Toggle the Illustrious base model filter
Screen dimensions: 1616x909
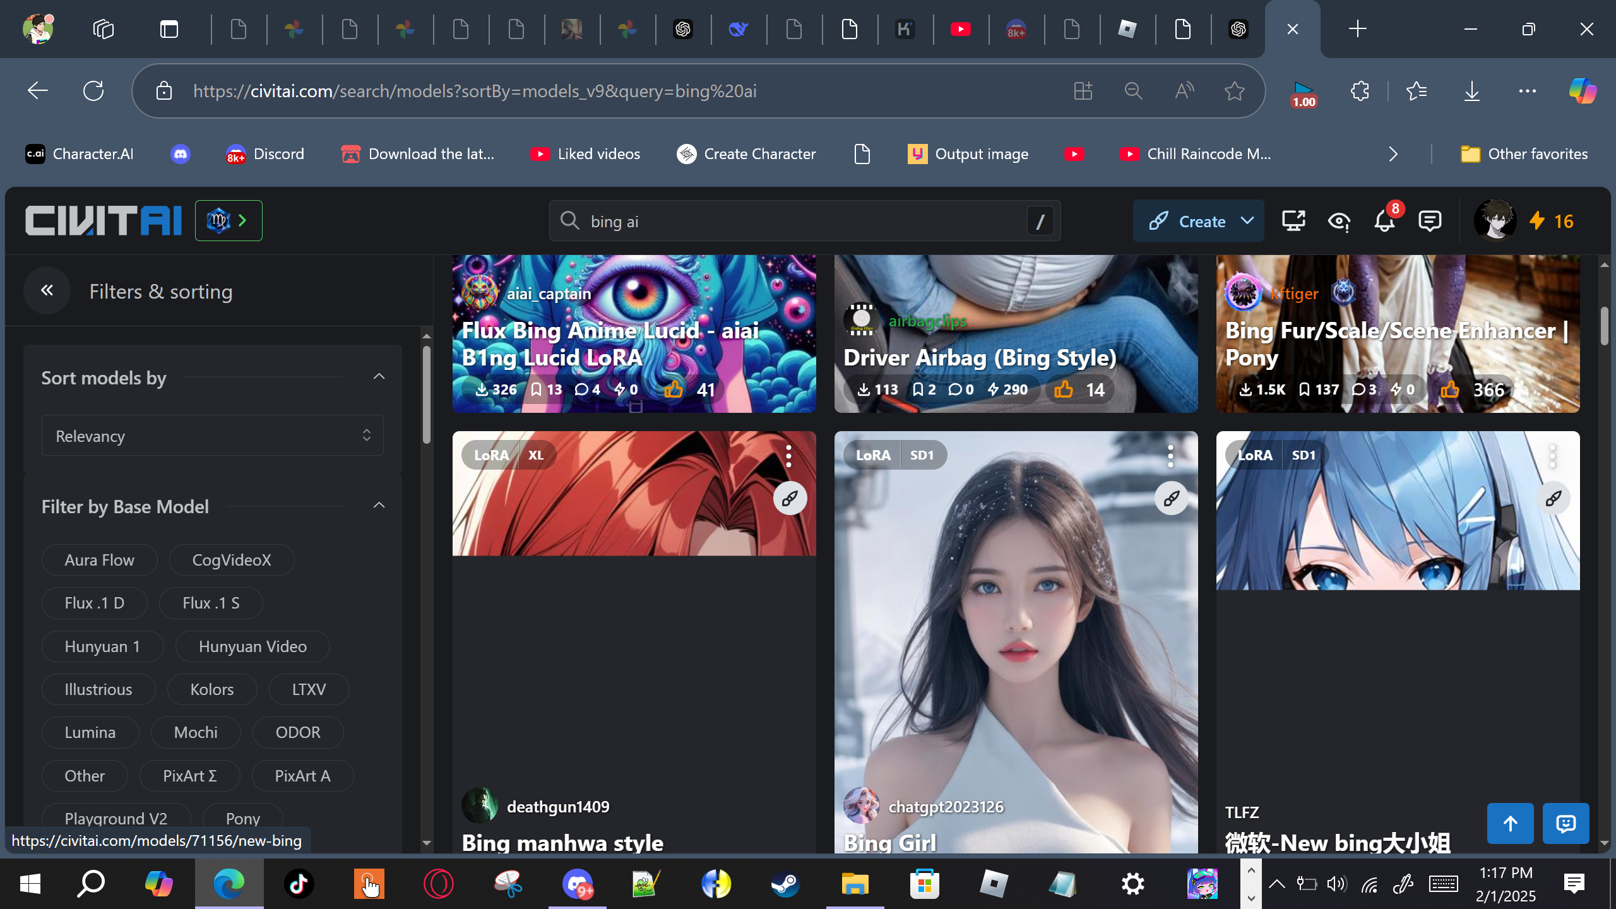coord(98,689)
